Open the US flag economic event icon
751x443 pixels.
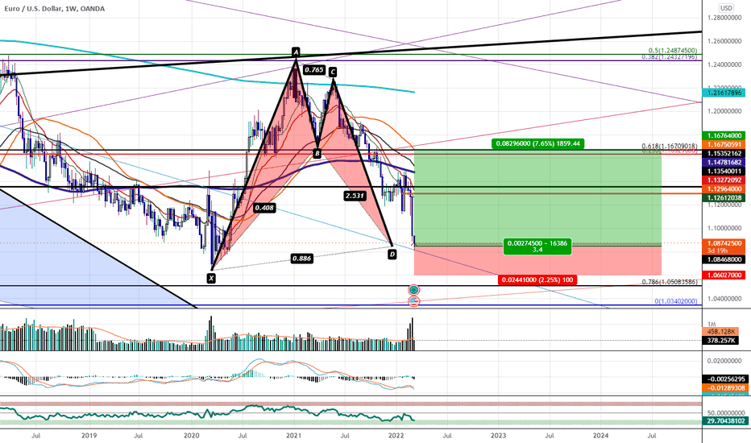[x=414, y=301]
